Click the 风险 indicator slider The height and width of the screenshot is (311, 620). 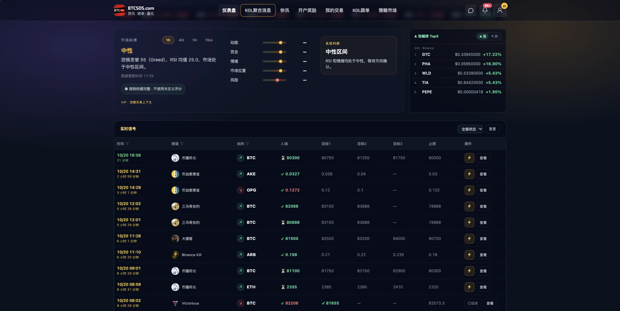coord(274,80)
